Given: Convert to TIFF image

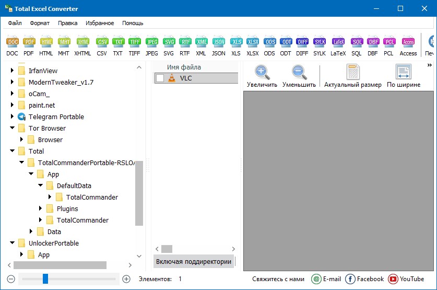Looking at the screenshot, I should tap(134, 46).
